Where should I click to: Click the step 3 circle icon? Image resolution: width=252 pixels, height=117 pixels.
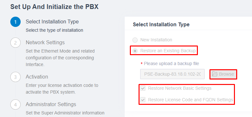click(15, 77)
